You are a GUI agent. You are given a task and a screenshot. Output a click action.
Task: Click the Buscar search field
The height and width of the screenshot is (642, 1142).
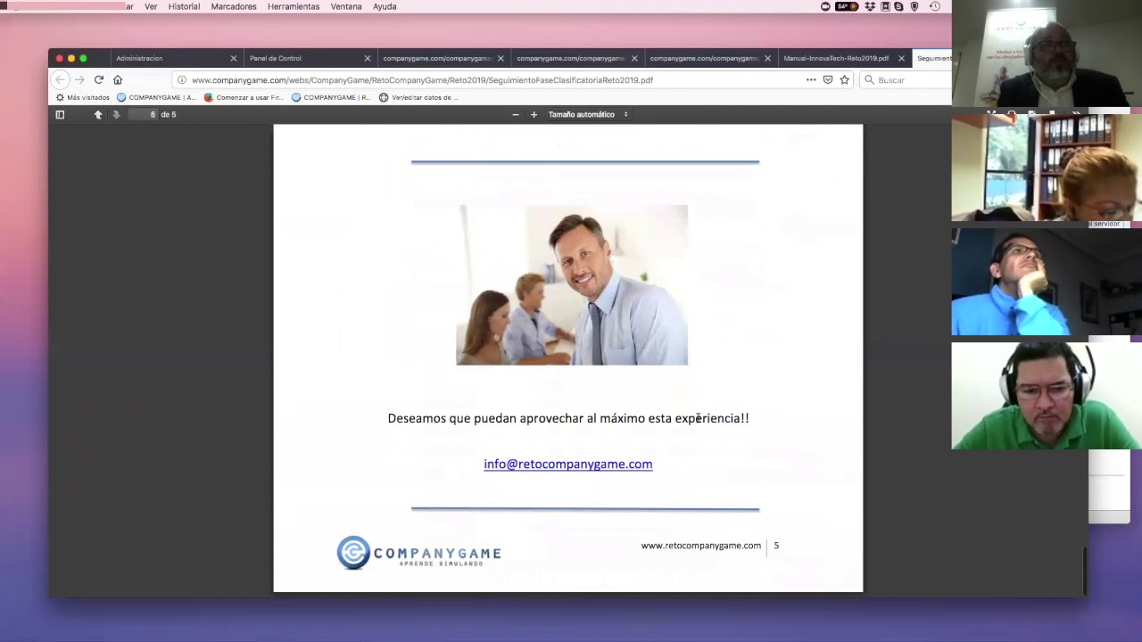pyautogui.click(x=906, y=79)
